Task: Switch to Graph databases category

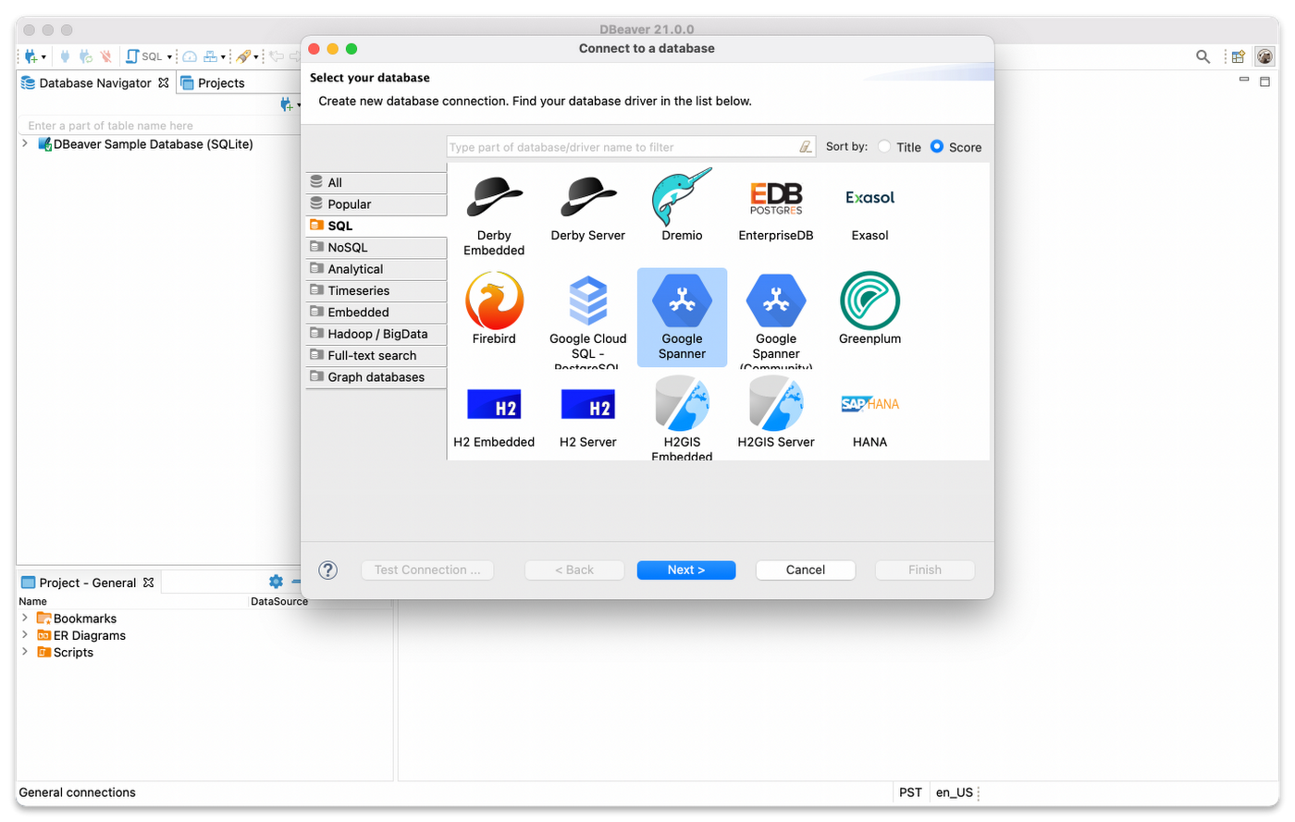Action: [376, 377]
